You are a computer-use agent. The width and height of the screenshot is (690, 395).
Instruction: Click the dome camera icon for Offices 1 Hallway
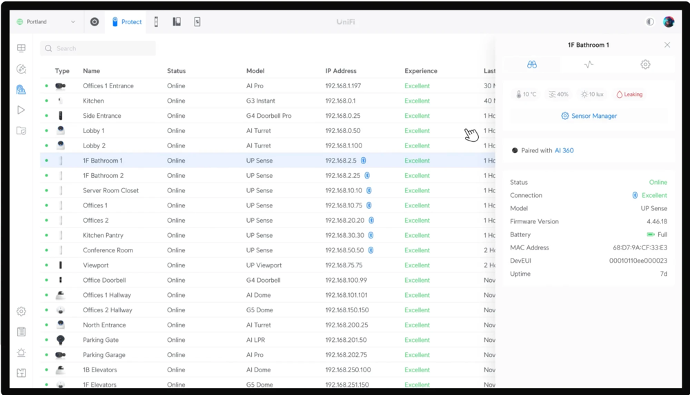(60, 295)
